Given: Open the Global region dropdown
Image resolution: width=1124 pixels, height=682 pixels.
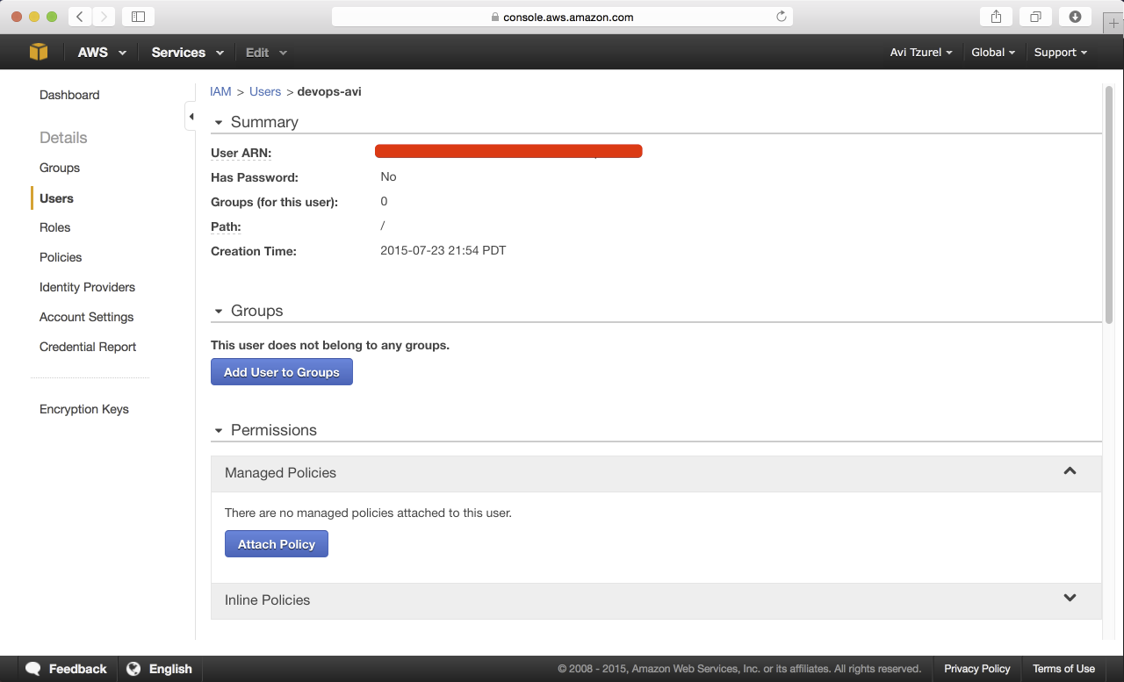Looking at the screenshot, I should [x=993, y=52].
